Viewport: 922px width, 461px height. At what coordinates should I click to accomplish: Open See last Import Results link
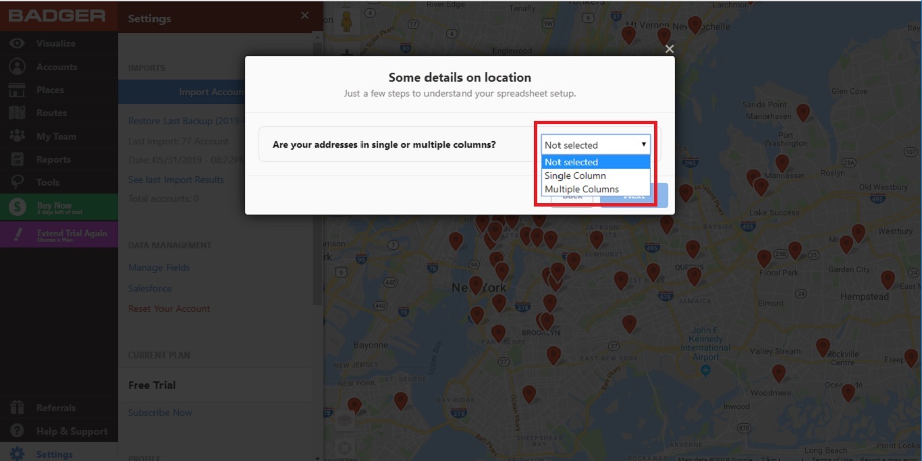[x=175, y=180]
